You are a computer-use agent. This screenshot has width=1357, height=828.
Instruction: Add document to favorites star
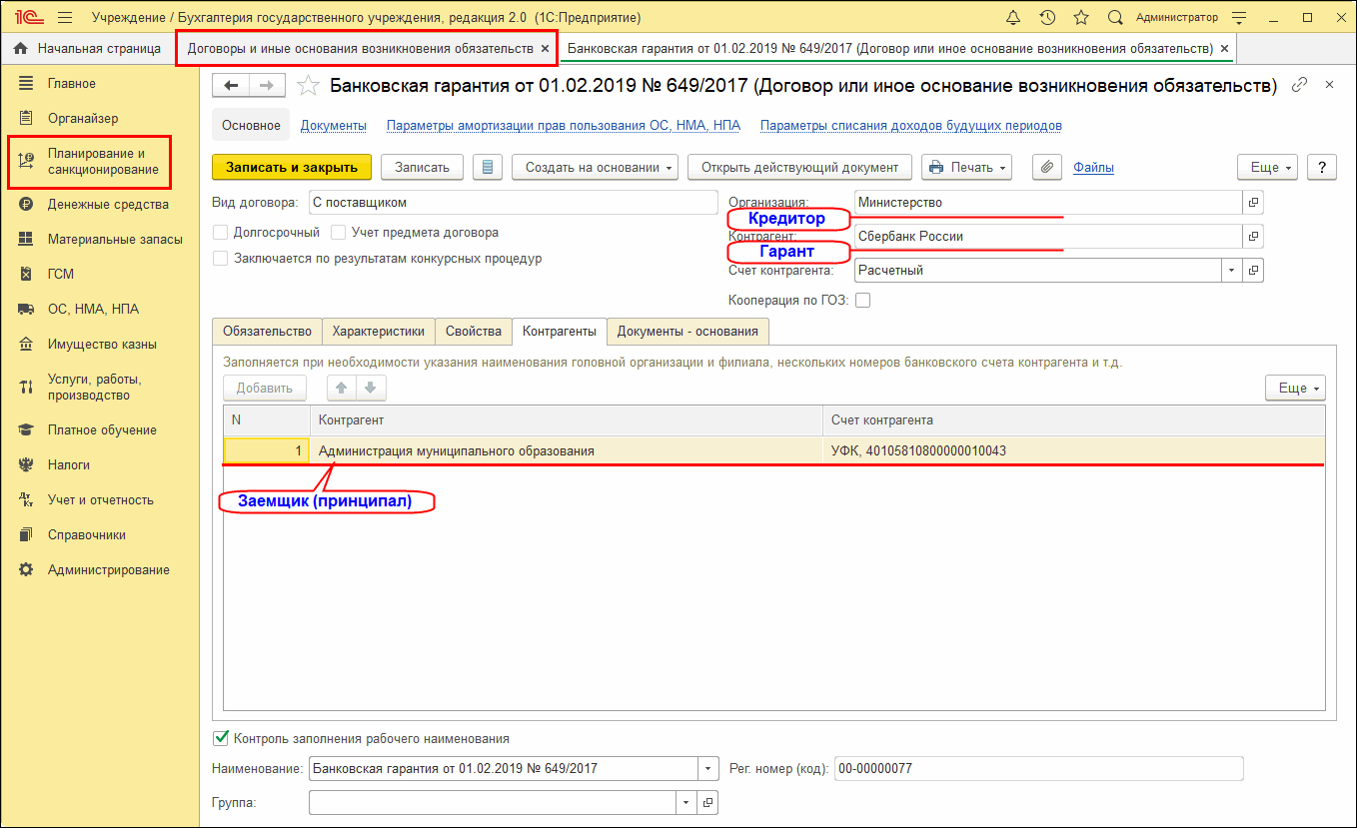coord(309,86)
